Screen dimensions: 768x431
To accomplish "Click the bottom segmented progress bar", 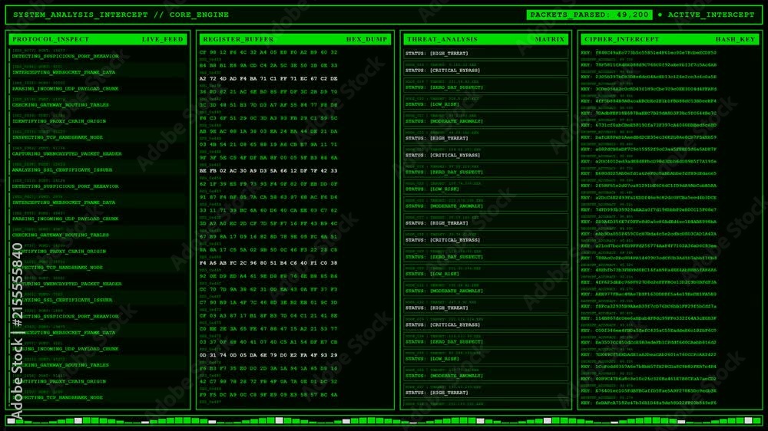I will pyautogui.click(x=384, y=421).
